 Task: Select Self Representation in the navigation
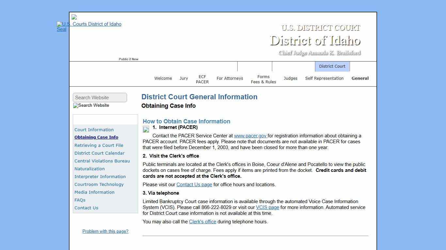coord(324,78)
